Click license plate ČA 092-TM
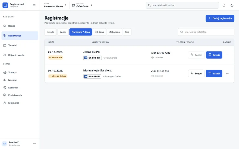Screen dimensions: 239x149 point(93,58)
